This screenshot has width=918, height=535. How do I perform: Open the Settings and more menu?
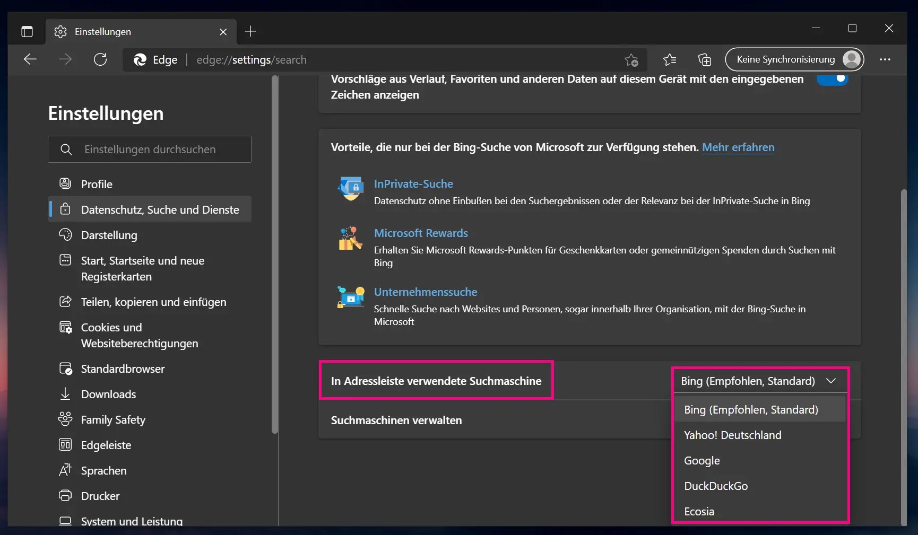885,59
